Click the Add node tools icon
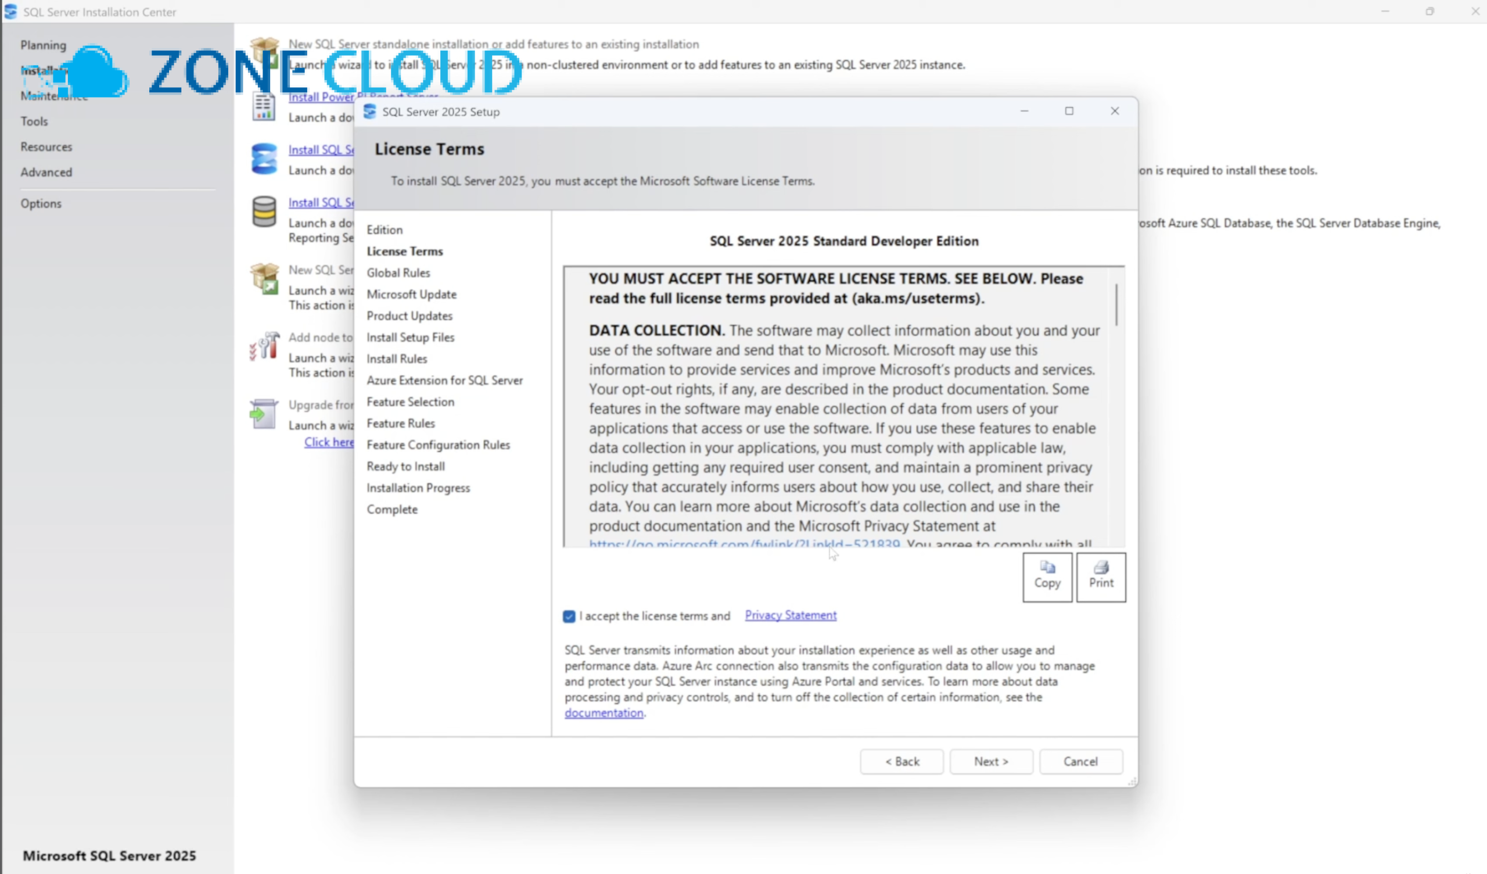Image resolution: width=1487 pixels, height=874 pixels. coord(264,346)
